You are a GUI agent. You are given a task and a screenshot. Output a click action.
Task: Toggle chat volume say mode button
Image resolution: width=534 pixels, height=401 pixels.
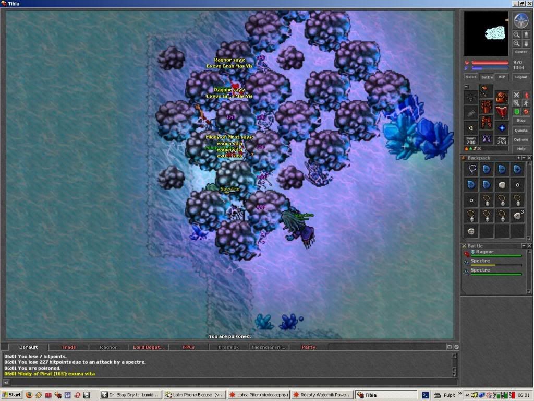point(6,383)
